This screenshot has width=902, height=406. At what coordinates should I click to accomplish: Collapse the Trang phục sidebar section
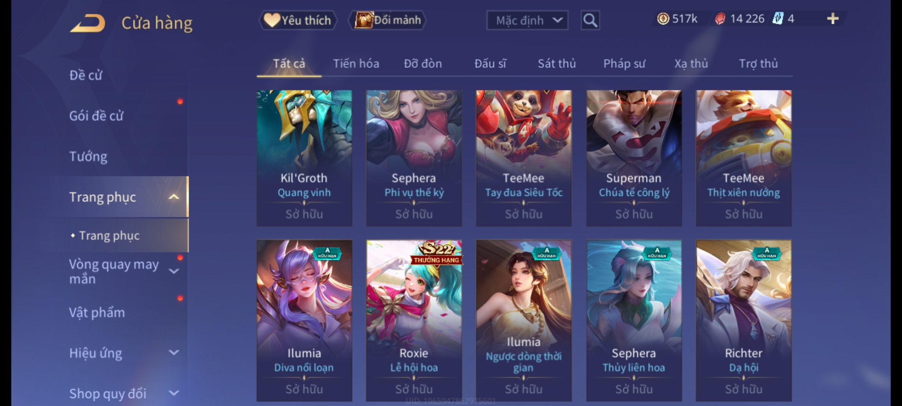click(174, 197)
